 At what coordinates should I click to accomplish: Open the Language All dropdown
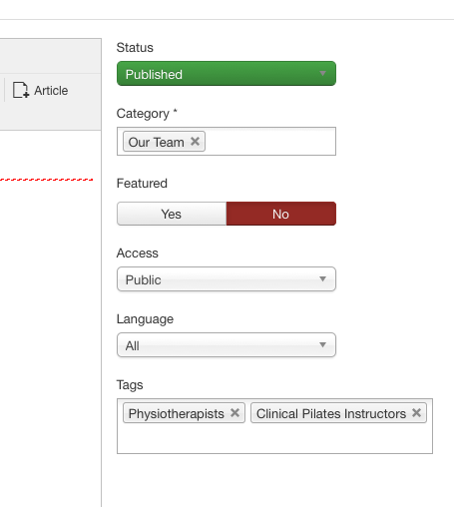point(227,344)
